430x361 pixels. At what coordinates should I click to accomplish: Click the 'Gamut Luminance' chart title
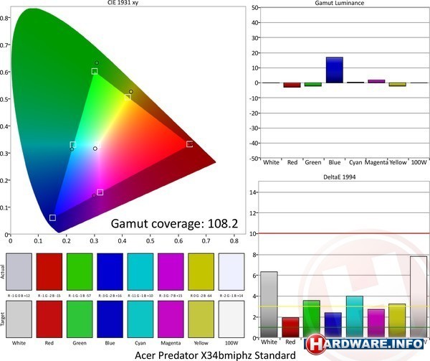point(340,3)
